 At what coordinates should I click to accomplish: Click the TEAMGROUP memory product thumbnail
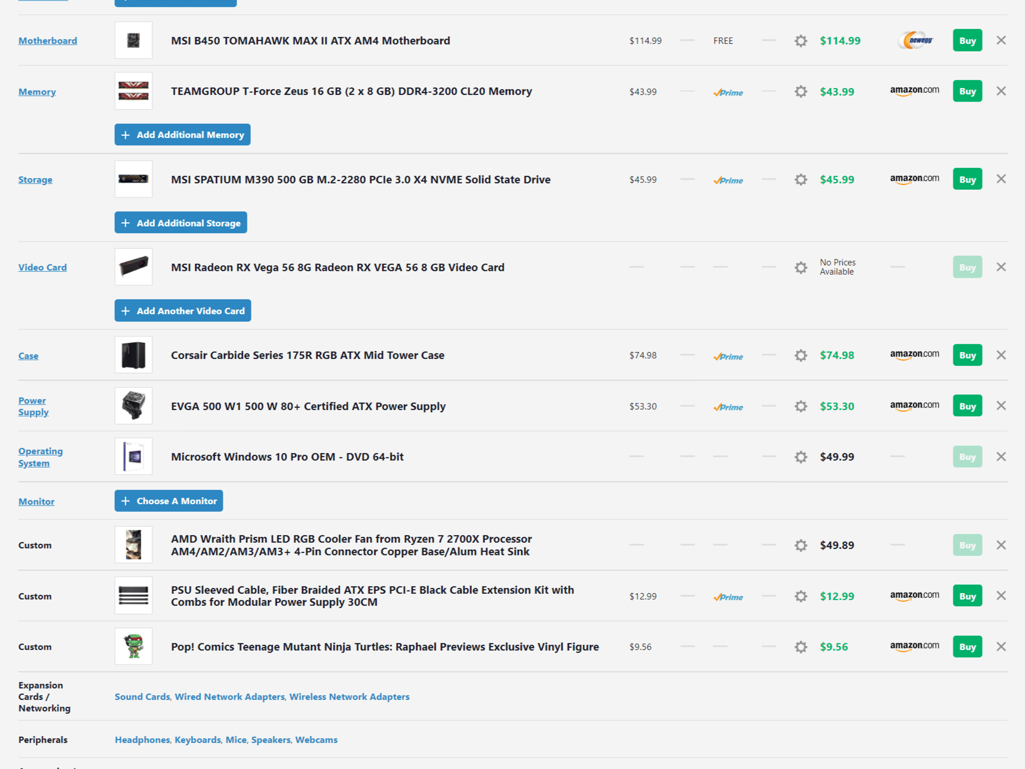[134, 91]
